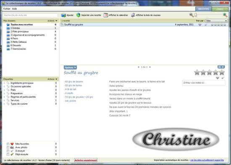Select the Soufflé au gruyère list row

click(144, 25)
